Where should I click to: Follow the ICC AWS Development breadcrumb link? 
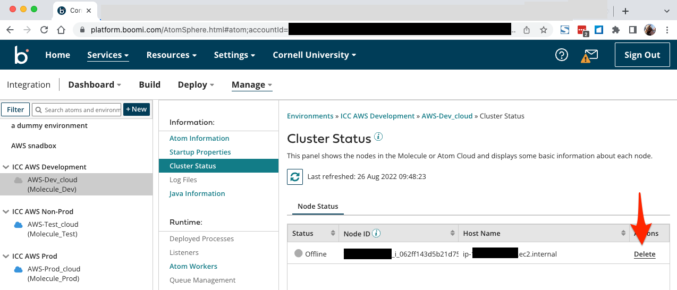point(377,116)
